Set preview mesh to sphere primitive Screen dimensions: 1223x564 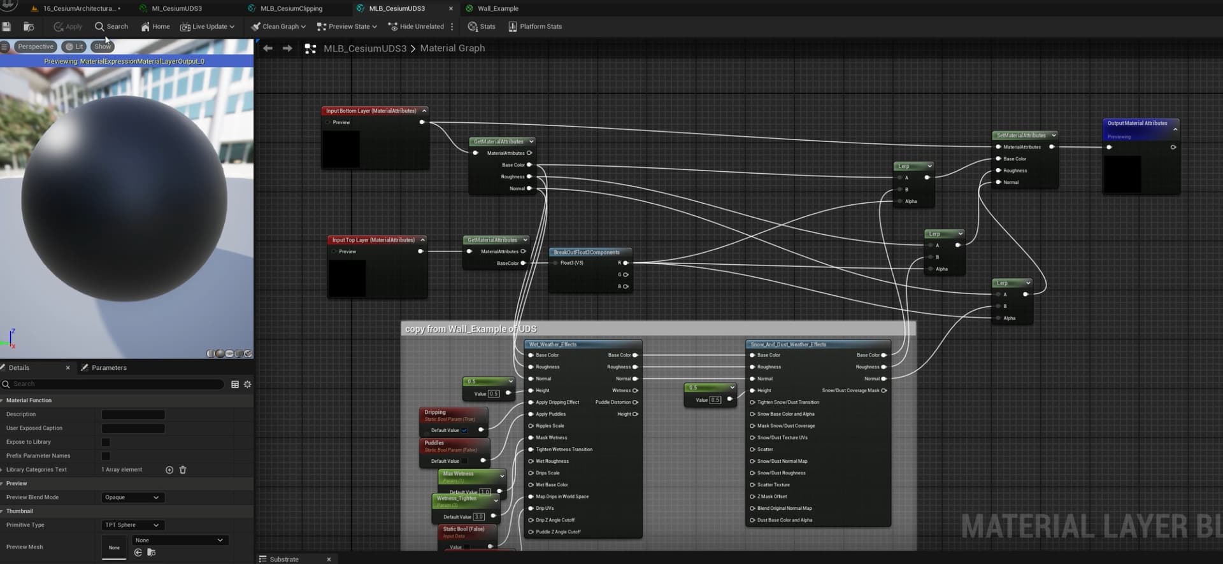coord(220,353)
